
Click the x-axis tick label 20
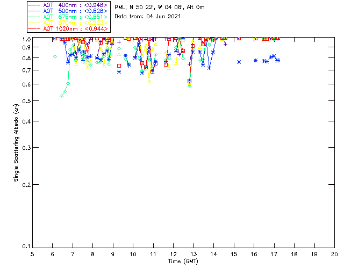[x=334, y=254]
